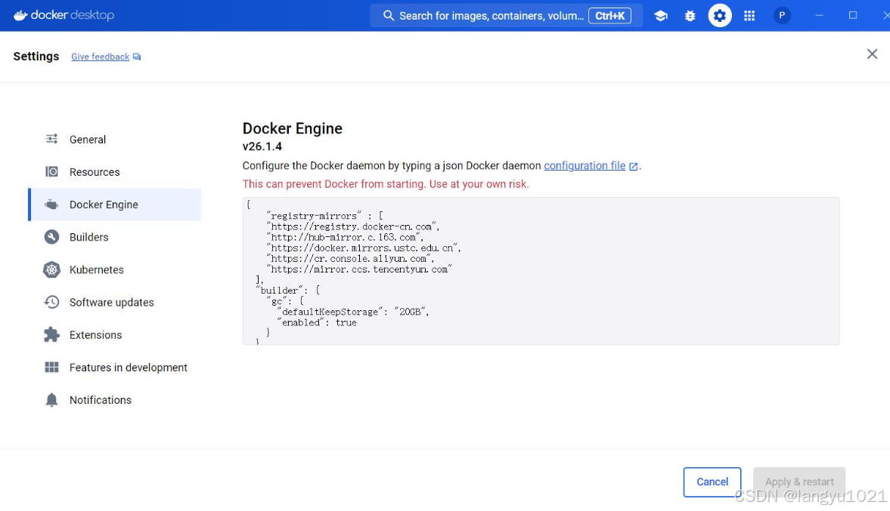
Task: Click the v26.1.4 version text
Action: [262, 146]
